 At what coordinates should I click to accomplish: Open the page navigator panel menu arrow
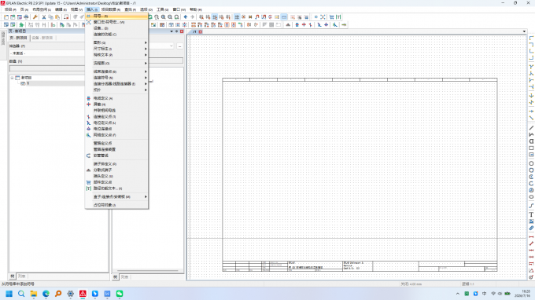(172, 31)
